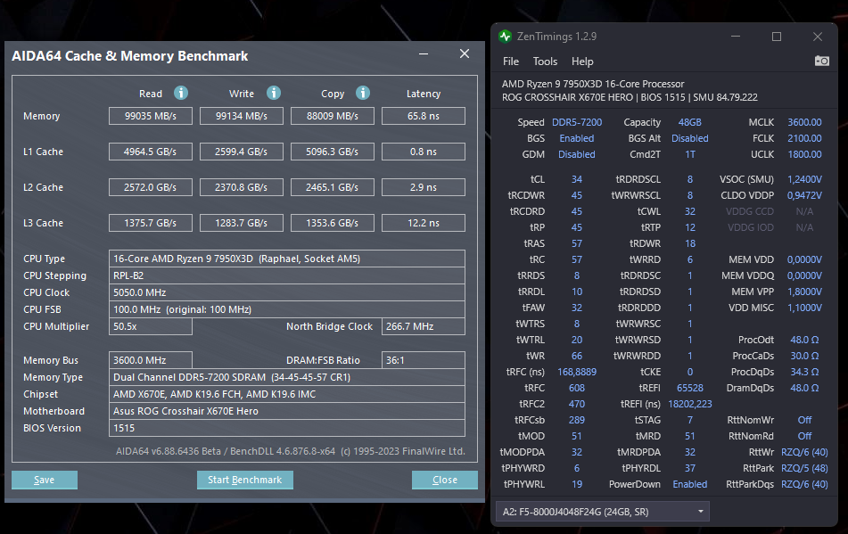This screenshot has width=848, height=534.
Task: Click ProcOdt value 48.0 Ω
Action: click(804, 340)
